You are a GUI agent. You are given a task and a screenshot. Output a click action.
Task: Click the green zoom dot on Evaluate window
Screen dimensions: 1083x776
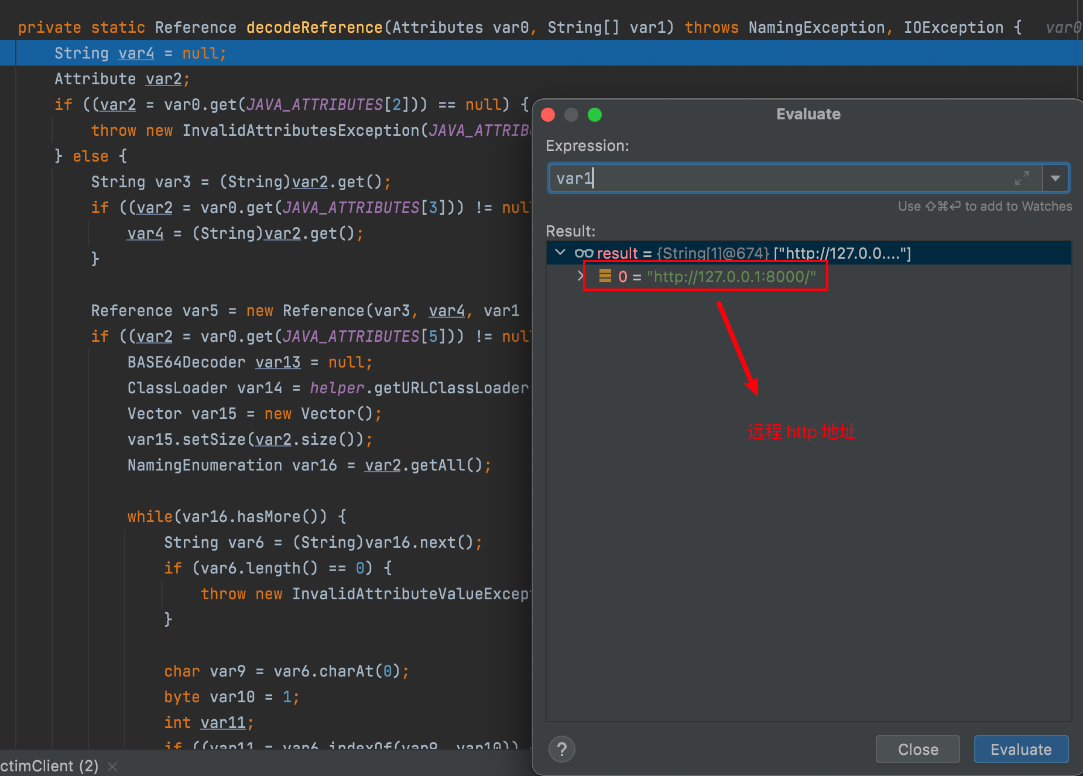tap(595, 115)
